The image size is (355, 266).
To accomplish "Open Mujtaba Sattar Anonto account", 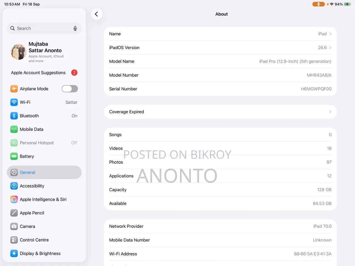I will [x=44, y=52].
